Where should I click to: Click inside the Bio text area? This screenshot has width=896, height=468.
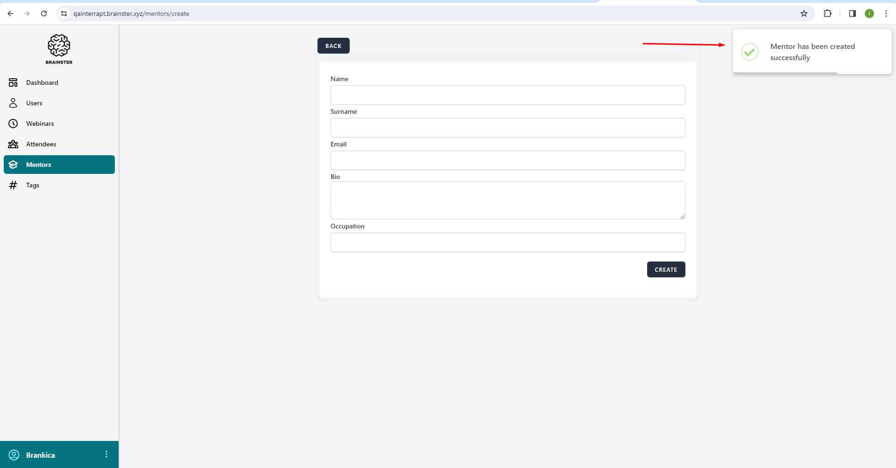coord(508,200)
